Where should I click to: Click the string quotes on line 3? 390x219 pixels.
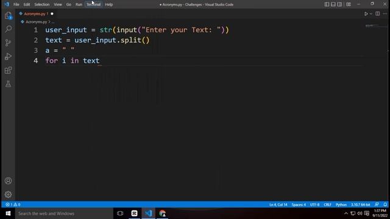[x=68, y=50]
